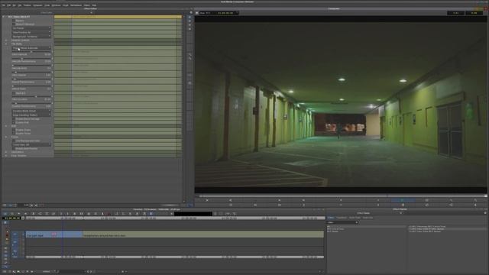Click the position bar beneath the Composer monitor

click(342, 196)
